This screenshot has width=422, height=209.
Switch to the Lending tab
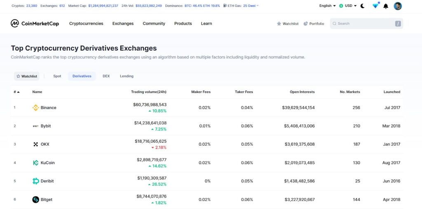127,76
